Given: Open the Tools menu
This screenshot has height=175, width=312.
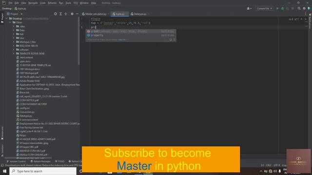Looking at the screenshot, I should pos(68,3).
